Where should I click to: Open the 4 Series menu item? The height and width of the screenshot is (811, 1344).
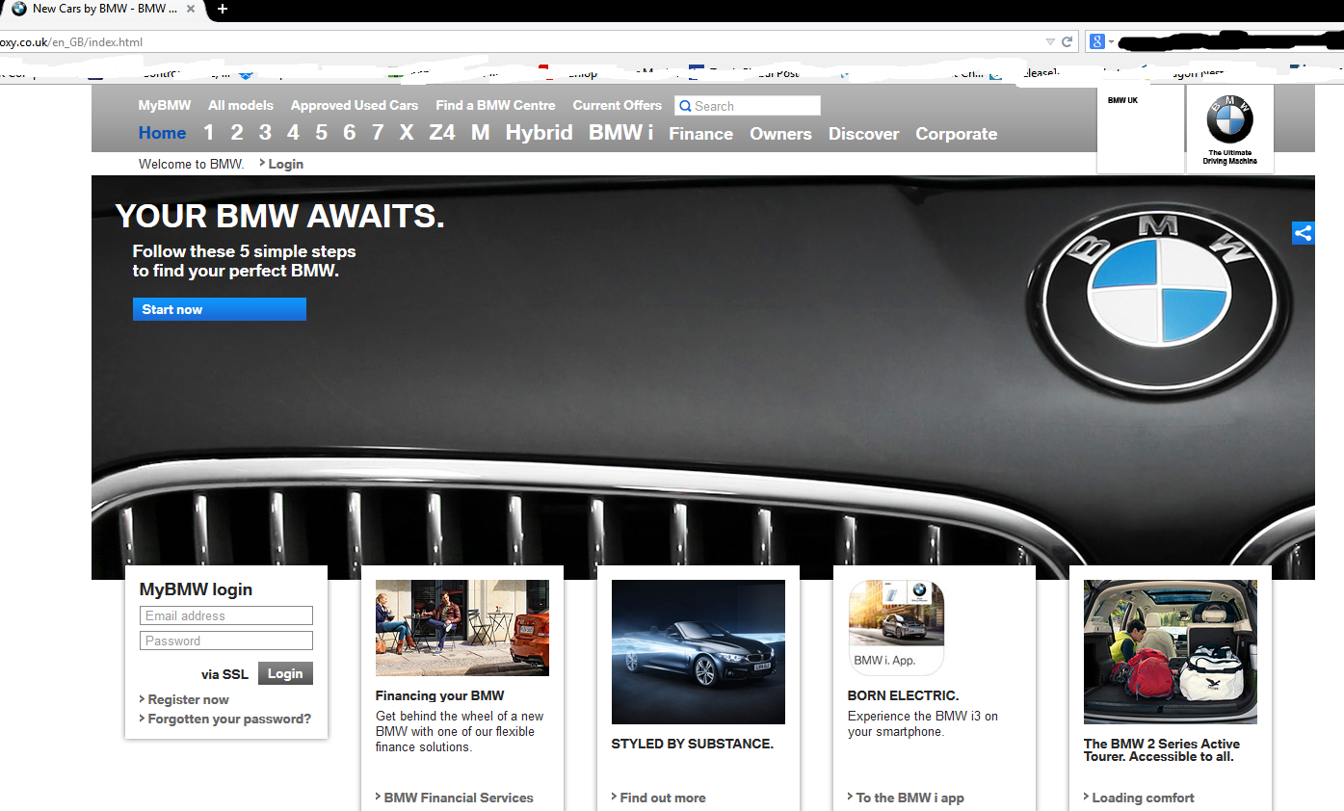click(293, 133)
